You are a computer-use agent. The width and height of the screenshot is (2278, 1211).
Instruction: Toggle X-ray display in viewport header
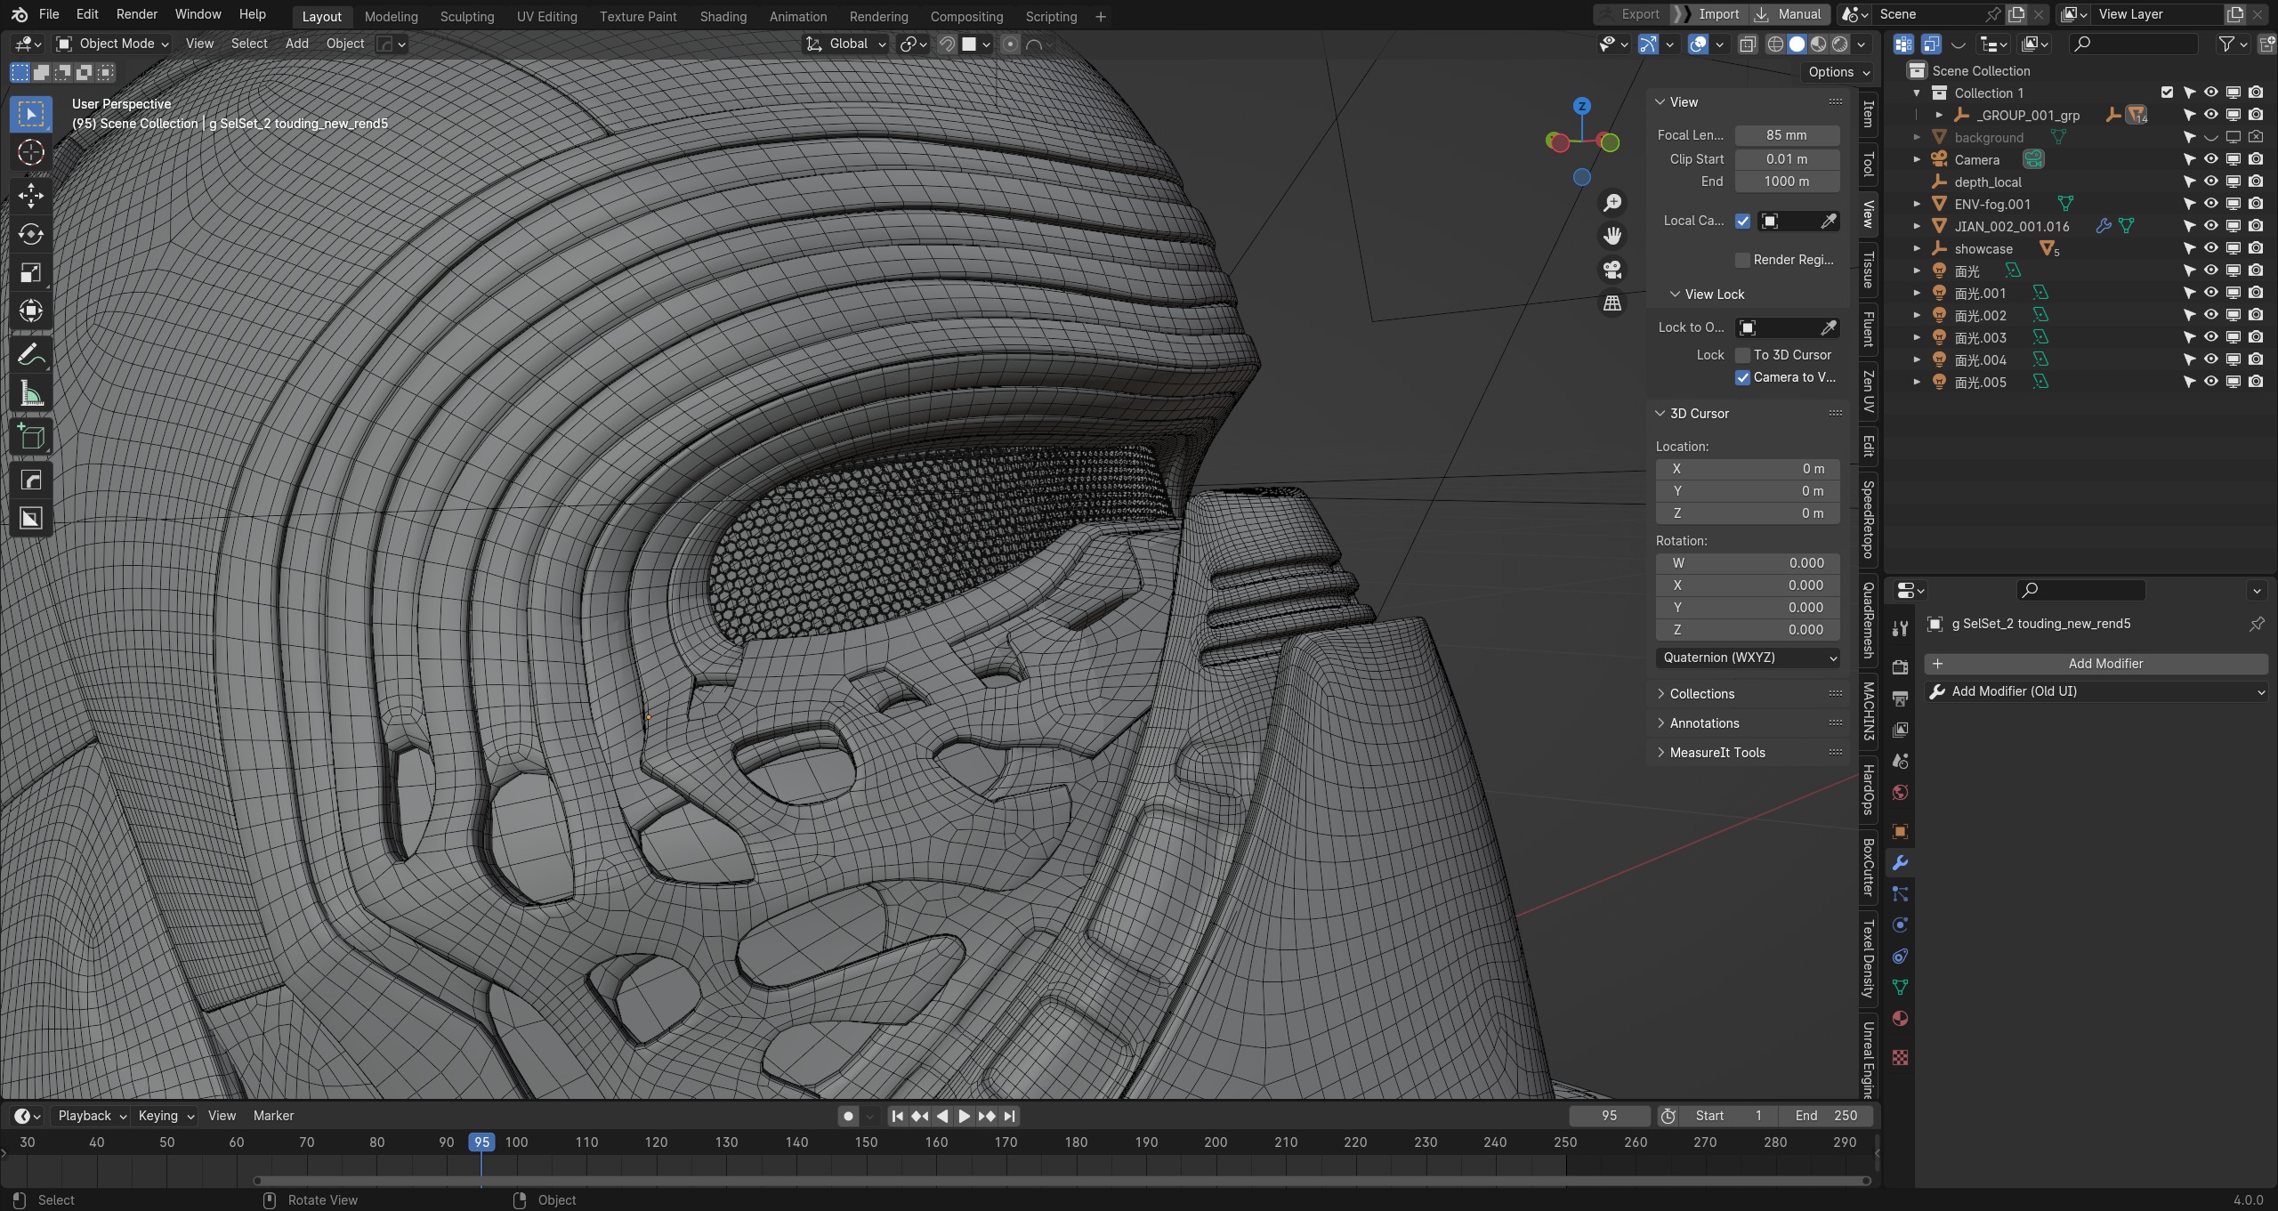[x=1748, y=44]
